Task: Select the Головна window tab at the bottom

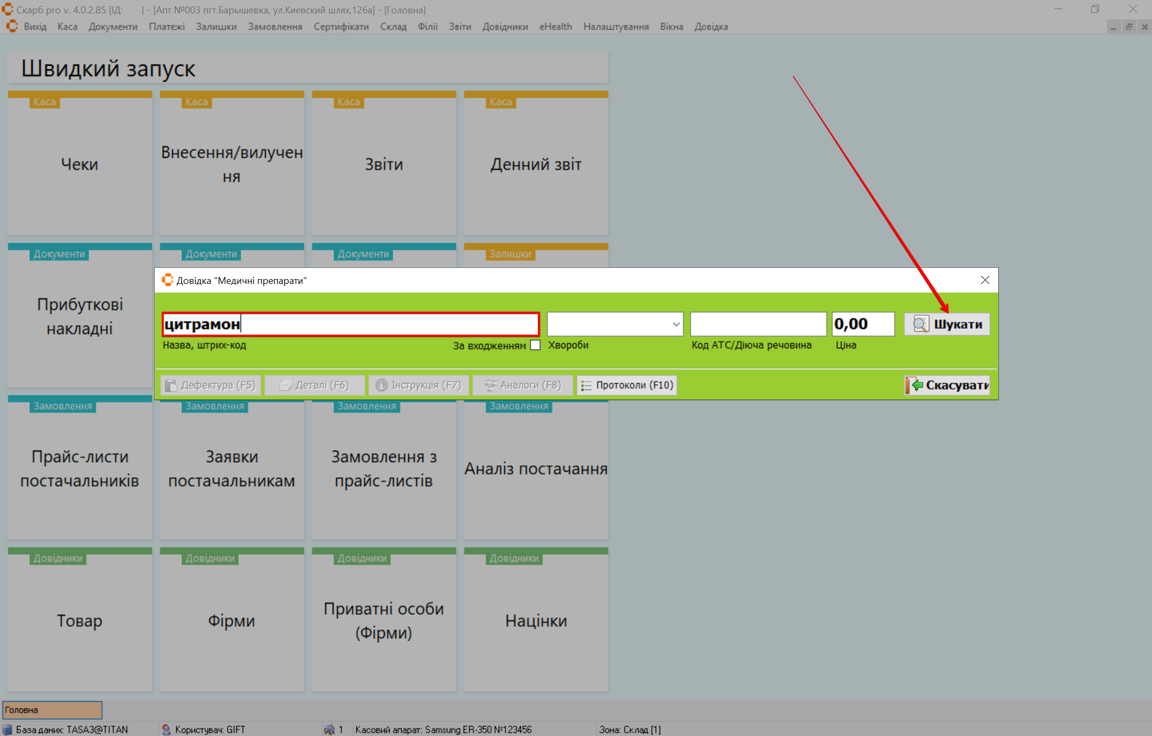Action: [x=52, y=710]
